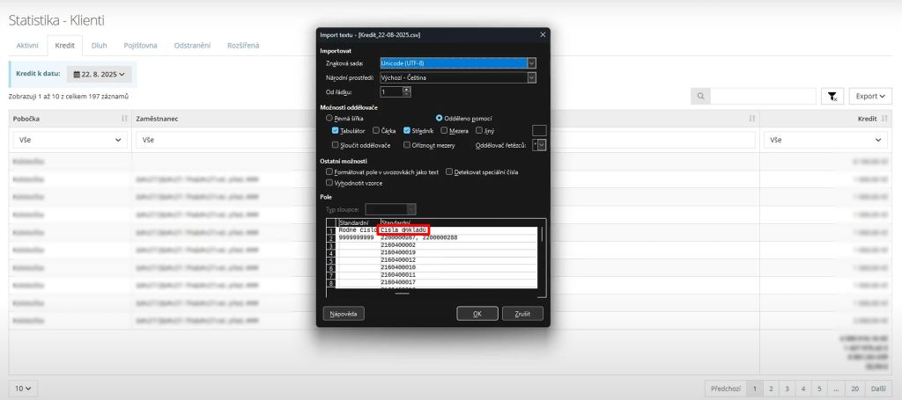Click the Zrušit cancel button
The height and width of the screenshot is (400, 902).
click(x=522, y=314)
